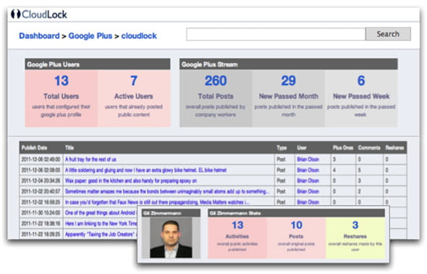Image resolution: width=427 pixels, height=274 pixels.
Task: Open the 6 New Passed Week tile
Action: 361,98
